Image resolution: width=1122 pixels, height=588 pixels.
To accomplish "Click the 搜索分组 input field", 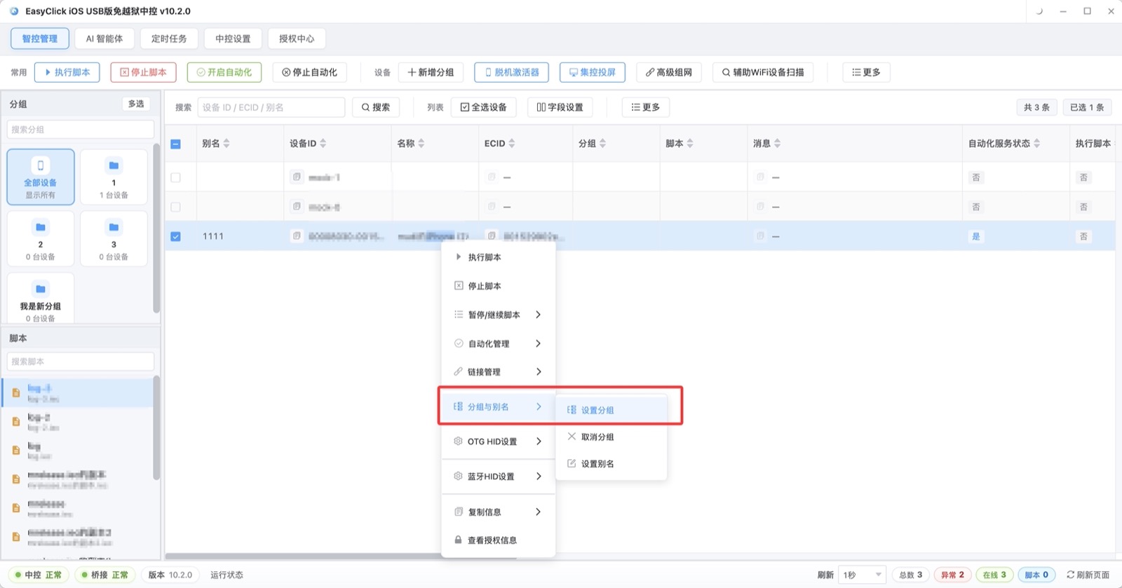I will pos(80,130).
